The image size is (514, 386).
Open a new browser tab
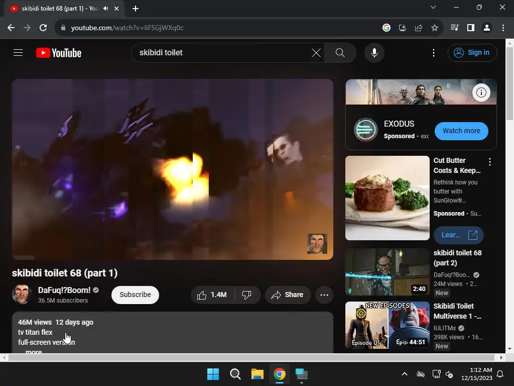point(136,9)
